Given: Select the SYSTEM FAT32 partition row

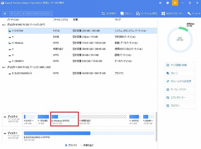Looking at the screenshot, I should coord(83,31).
